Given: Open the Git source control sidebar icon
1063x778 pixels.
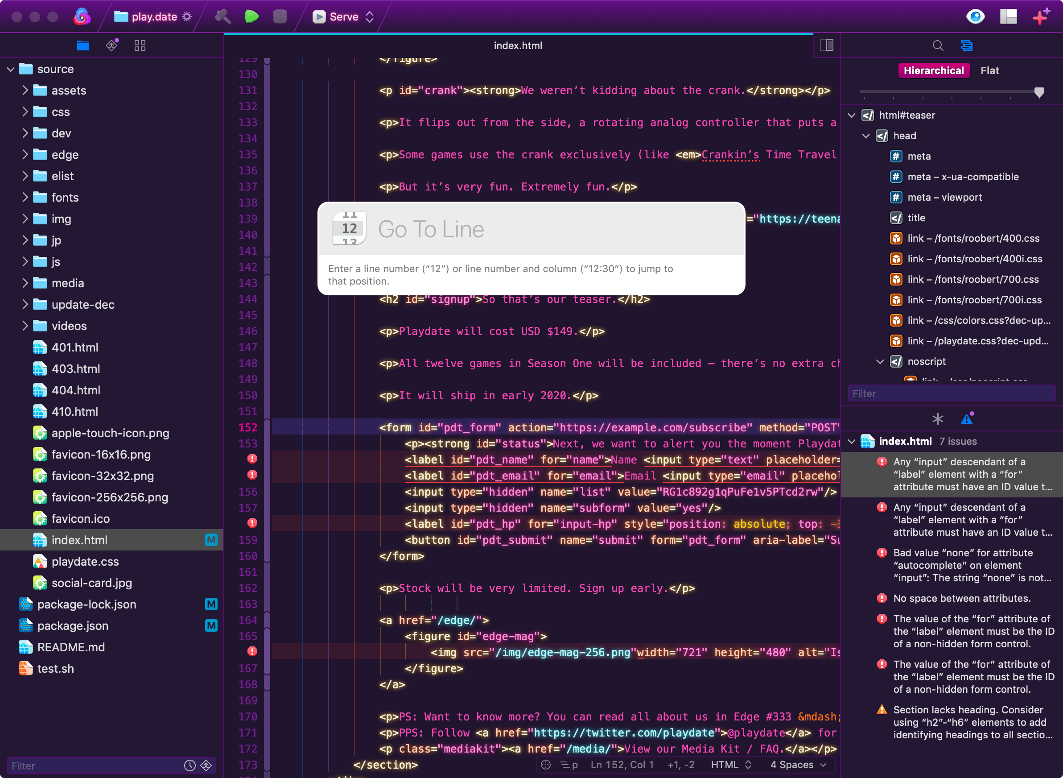Looking at the screenshot, I should [112, 45].
